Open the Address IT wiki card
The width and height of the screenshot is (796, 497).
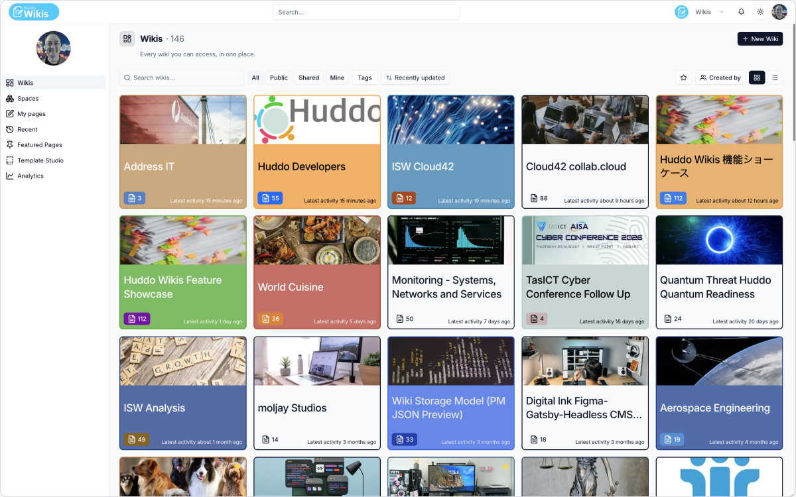click(183, 152)
